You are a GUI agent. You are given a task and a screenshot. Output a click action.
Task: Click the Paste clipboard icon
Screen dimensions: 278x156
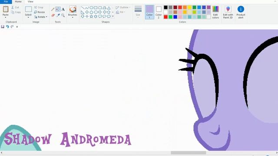pos(6,9)
